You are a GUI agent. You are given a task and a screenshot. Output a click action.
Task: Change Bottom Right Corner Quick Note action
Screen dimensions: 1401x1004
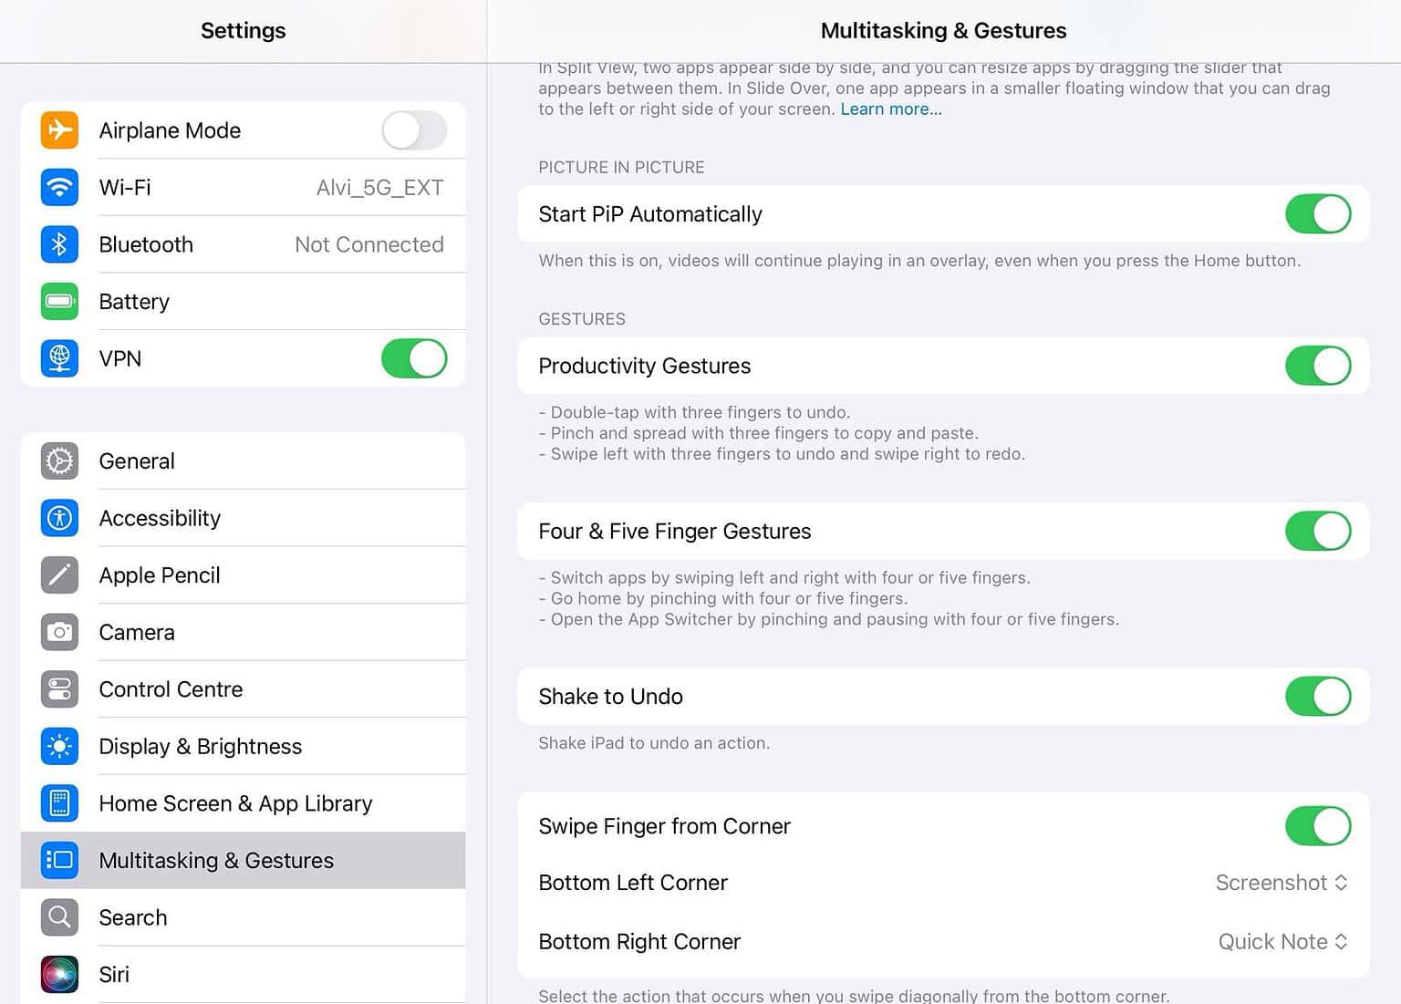tap(1282, 941)
